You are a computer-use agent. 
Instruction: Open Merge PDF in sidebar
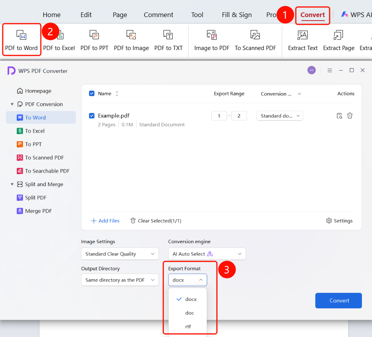[34, 211]
